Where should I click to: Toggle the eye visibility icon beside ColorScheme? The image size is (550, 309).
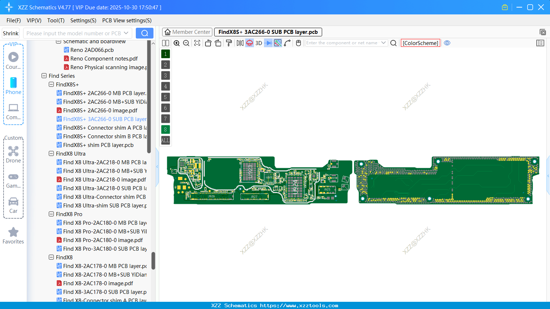pyautogui.click(x=447, y=43)
